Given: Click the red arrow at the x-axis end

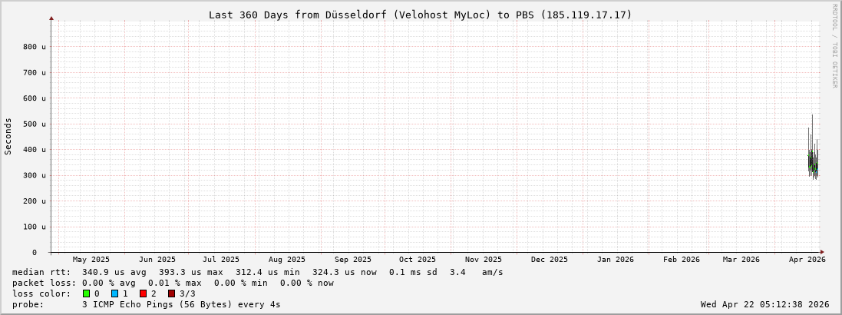Looking at the screenshot, I should pyautogui.click(x=822, y=252).
